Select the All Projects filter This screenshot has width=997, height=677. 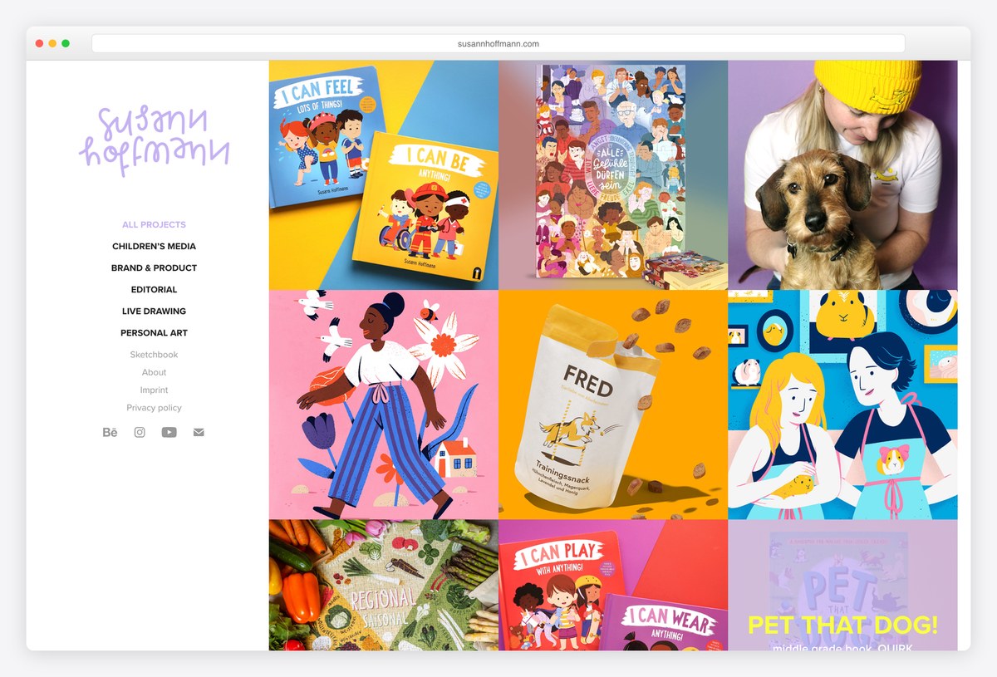(x=154, y=224)
